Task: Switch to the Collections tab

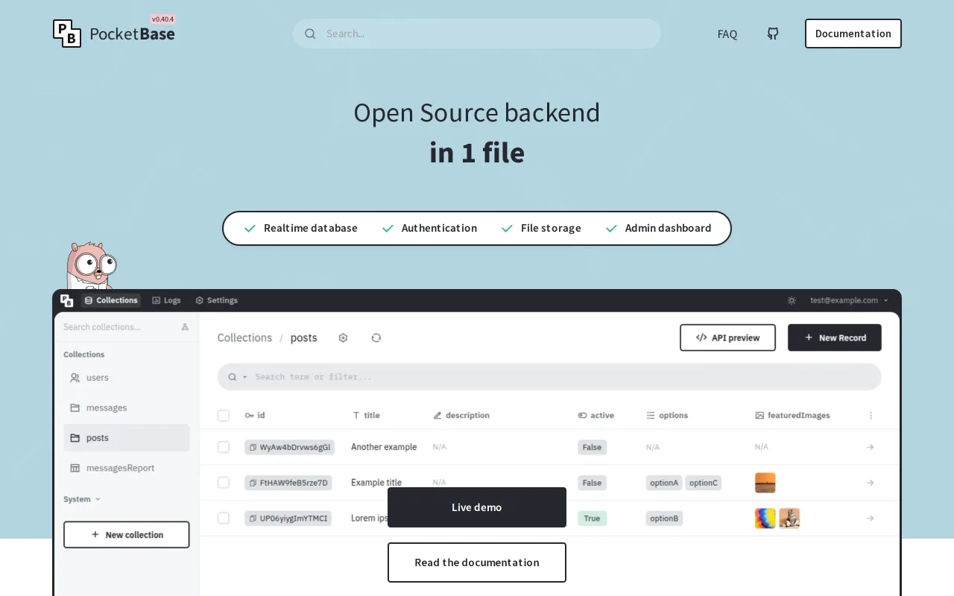Action: [111, 300]
